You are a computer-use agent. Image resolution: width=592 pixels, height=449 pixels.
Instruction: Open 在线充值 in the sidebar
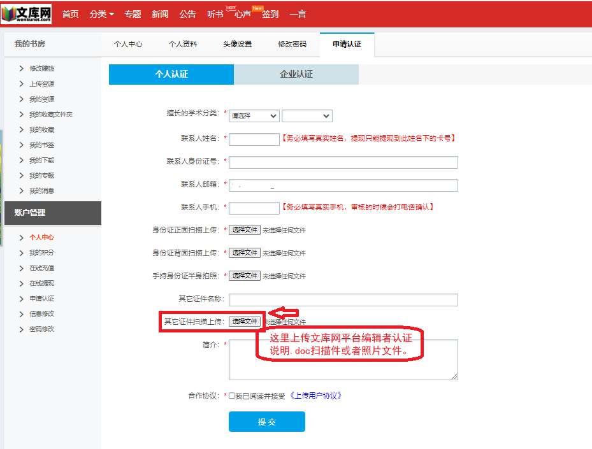pos(42,268)
